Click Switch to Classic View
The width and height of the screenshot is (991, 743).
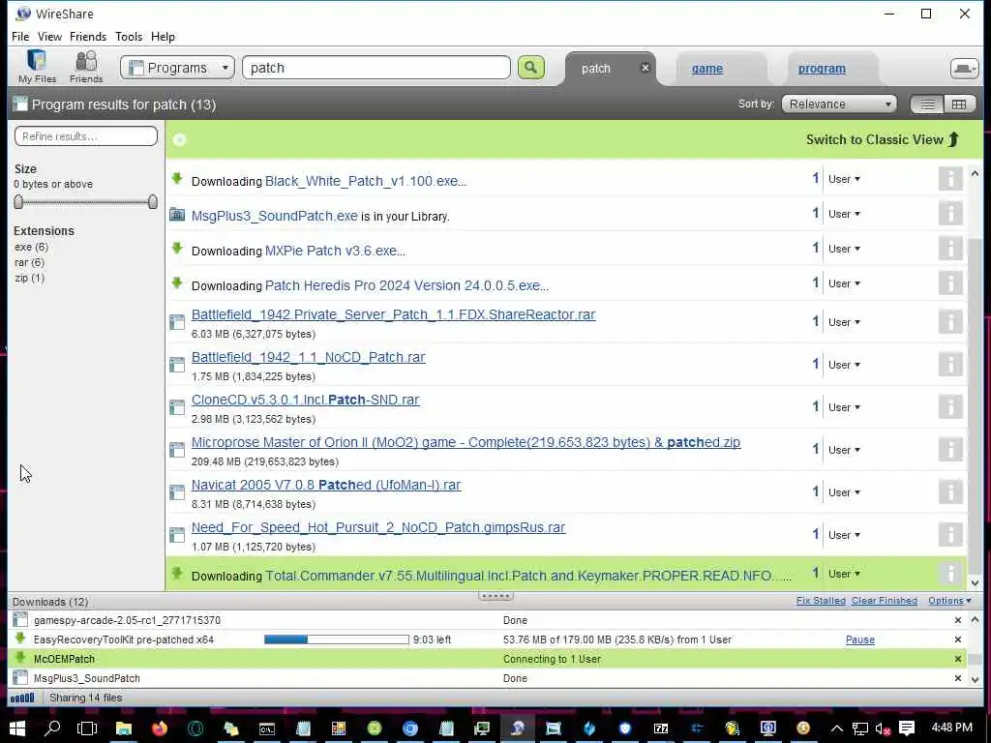[883, 139]
